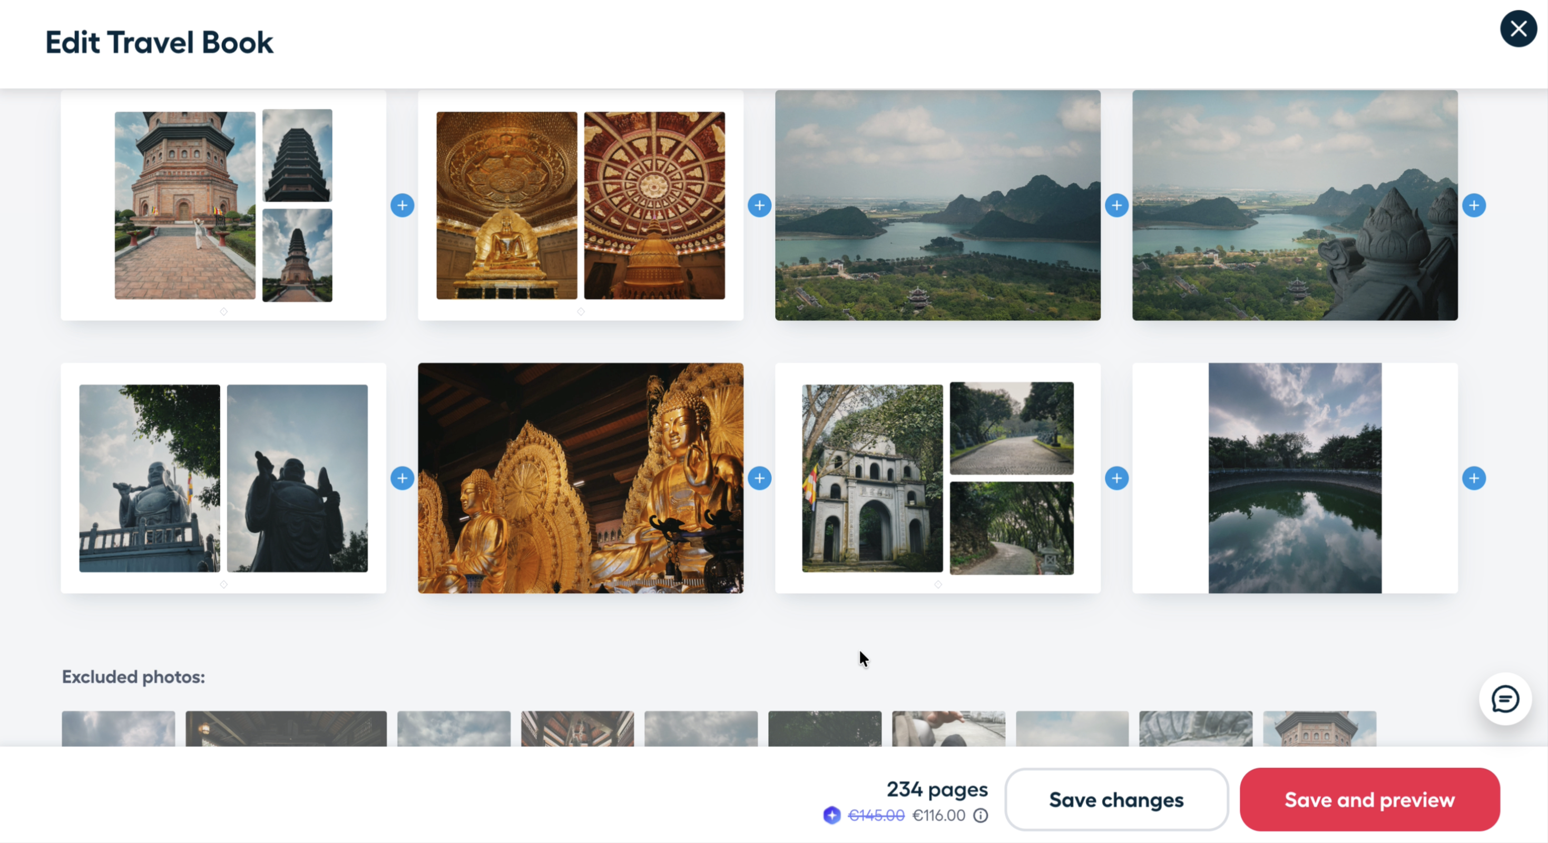Close the Edit Travel Book dialog

coord(1518,29)
